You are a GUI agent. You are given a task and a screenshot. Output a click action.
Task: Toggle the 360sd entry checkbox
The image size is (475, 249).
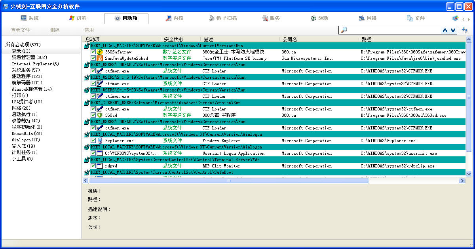click(x=93, y=115)
